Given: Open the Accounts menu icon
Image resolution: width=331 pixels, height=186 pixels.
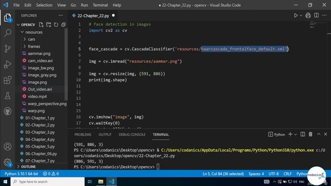Looking at the screenshot, I should [x=8, y=146].
